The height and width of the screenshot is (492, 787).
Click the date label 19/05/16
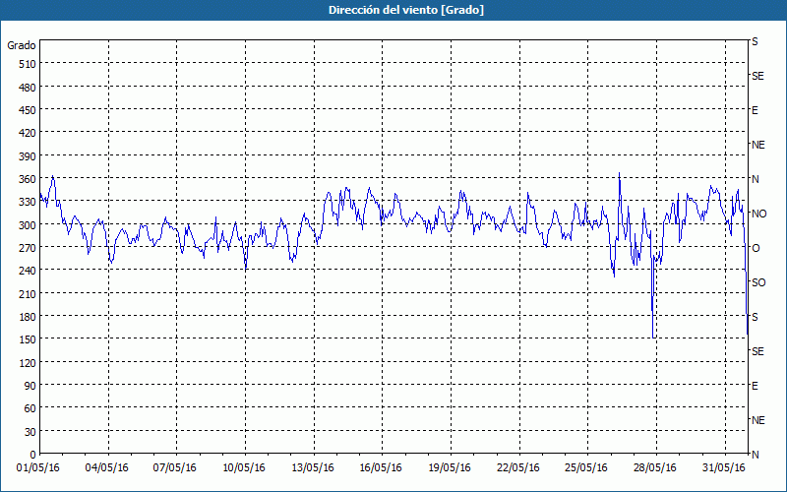click(x=450, y=468)
